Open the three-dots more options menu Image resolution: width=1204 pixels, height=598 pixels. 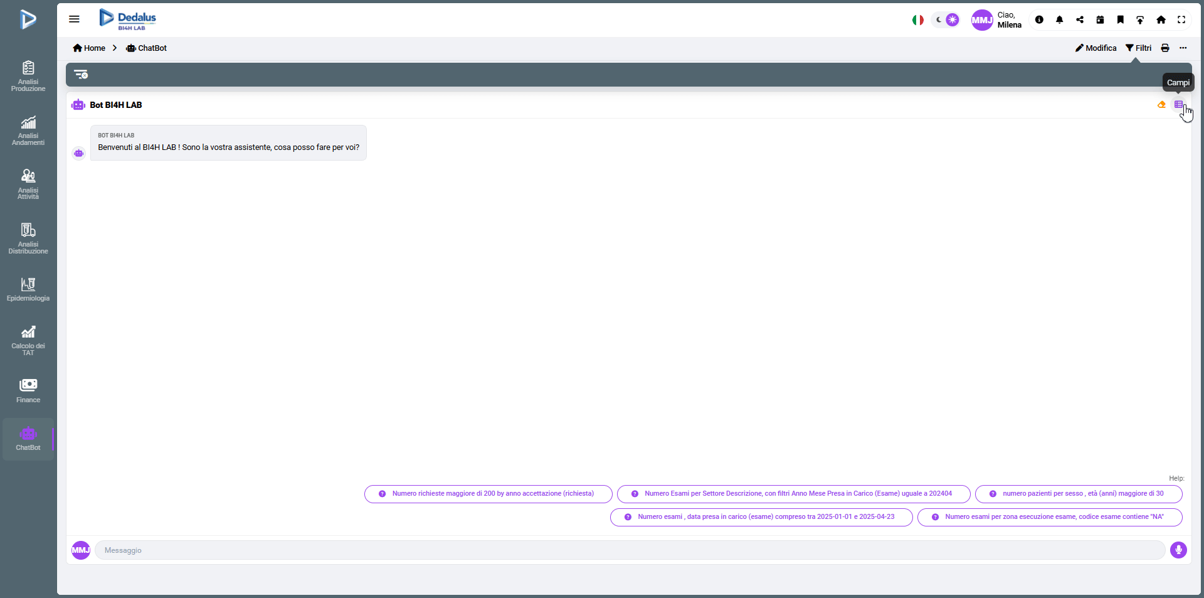[x=1183, y=48]
